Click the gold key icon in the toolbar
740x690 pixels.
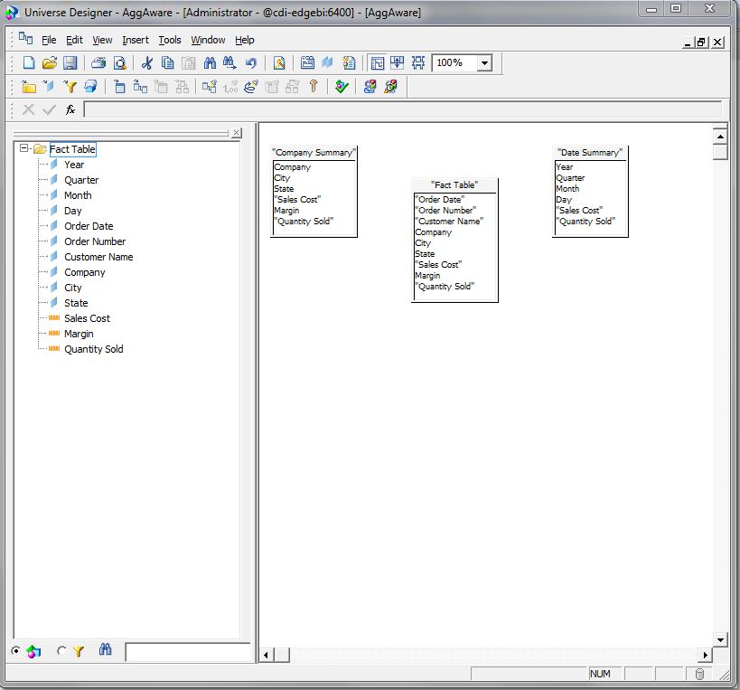314,87
